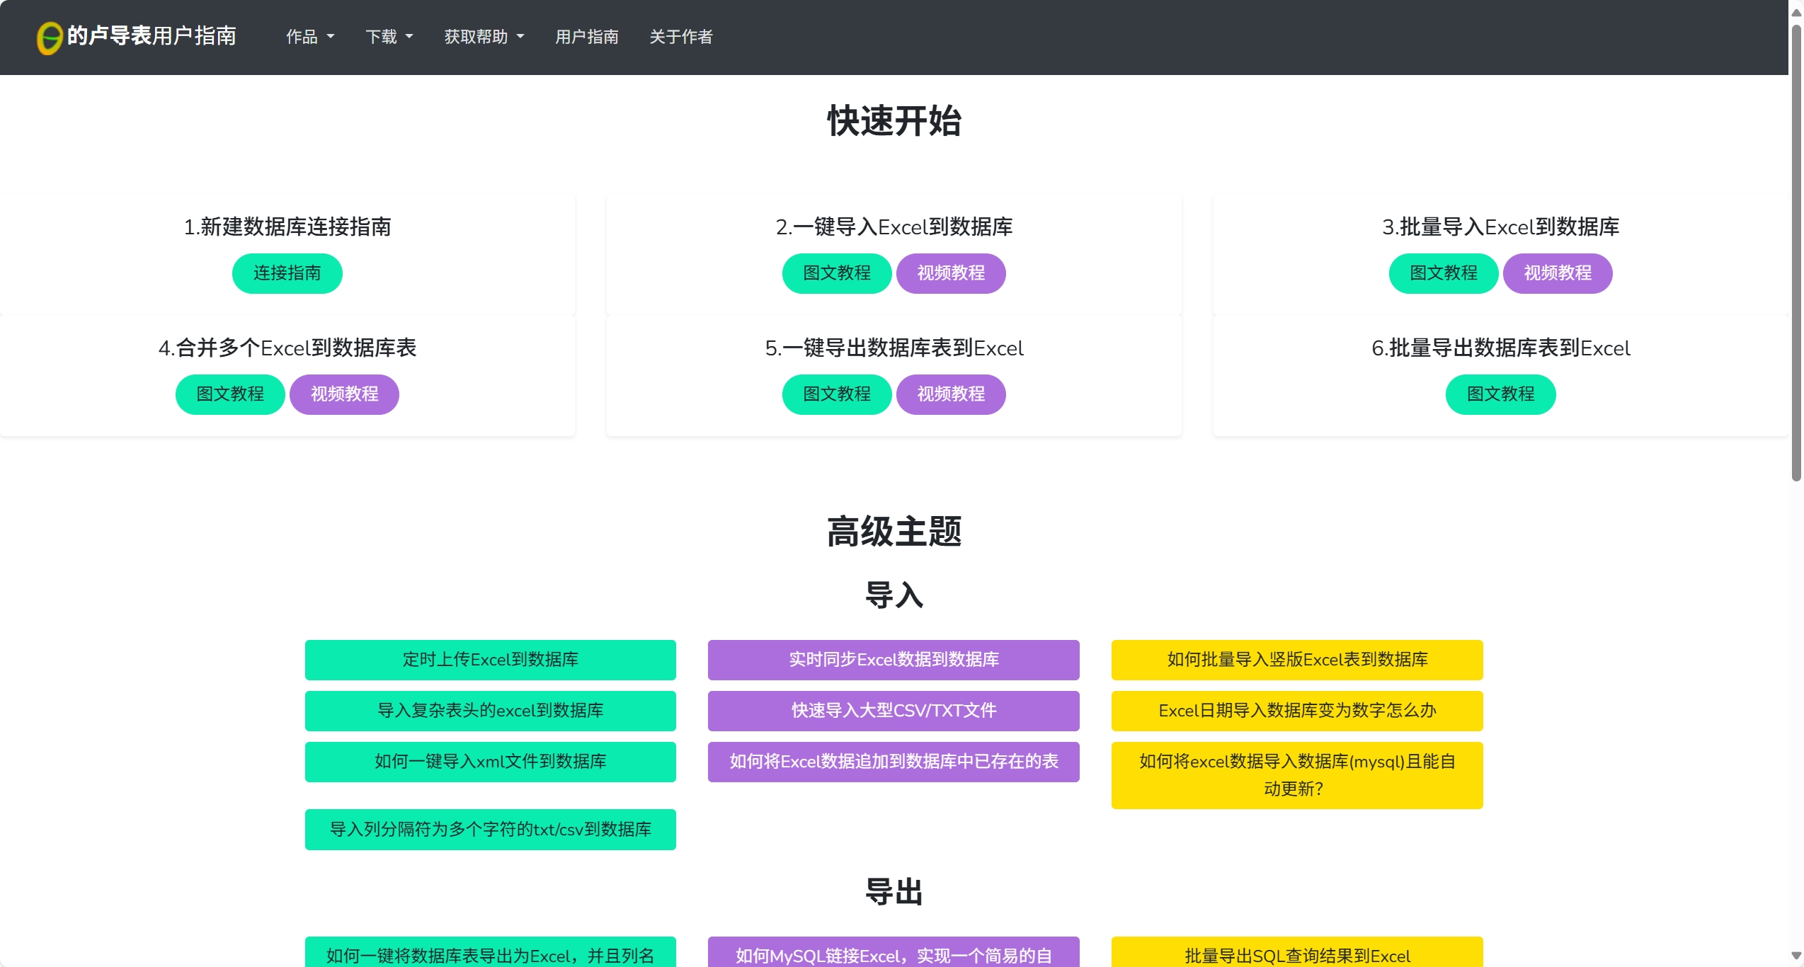Open 视频教程 for 一键导出数据库表到Excel

[950, 394]
